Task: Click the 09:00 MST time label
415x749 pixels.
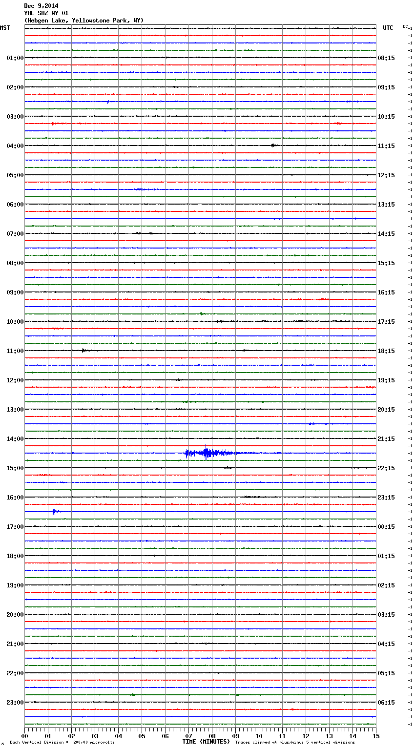Action: click(x=15, y=292)
